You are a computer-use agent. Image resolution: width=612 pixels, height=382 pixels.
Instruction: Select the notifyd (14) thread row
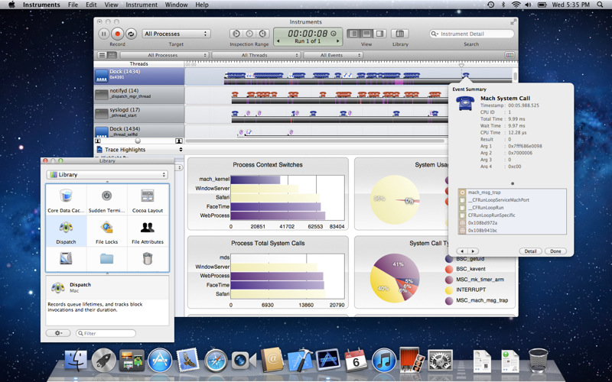(139, 95)
